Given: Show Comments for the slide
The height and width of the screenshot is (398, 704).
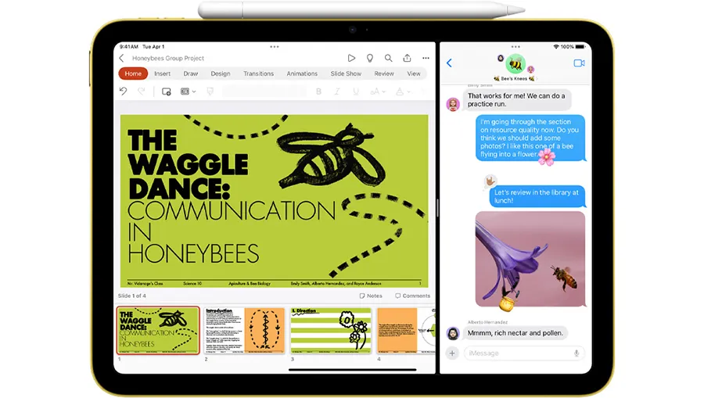Looking at the screenshot, I should (x=412, y=296).
